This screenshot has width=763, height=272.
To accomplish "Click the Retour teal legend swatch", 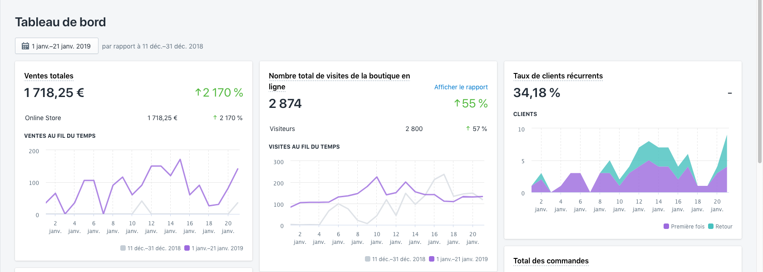I will click(711, 226).
